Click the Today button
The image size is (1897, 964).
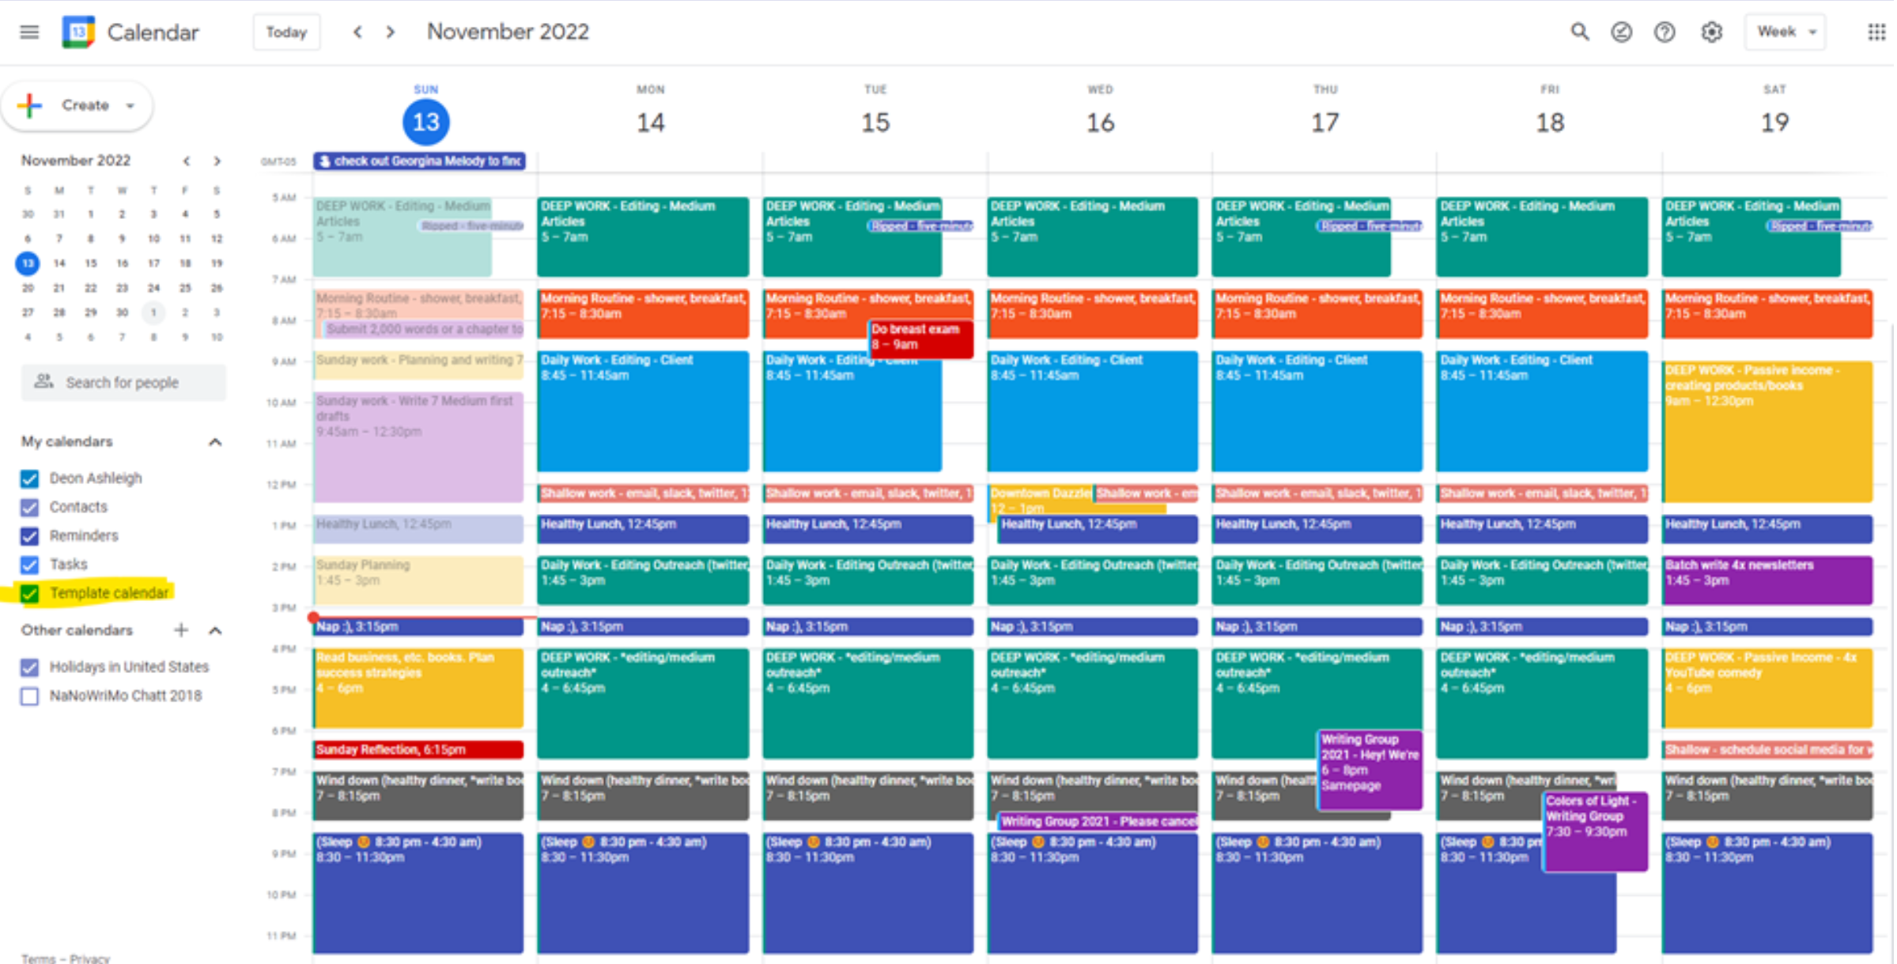pyautogui.click(x=286, y=32)
